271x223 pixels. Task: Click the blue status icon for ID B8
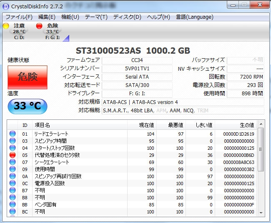[13, 197]
